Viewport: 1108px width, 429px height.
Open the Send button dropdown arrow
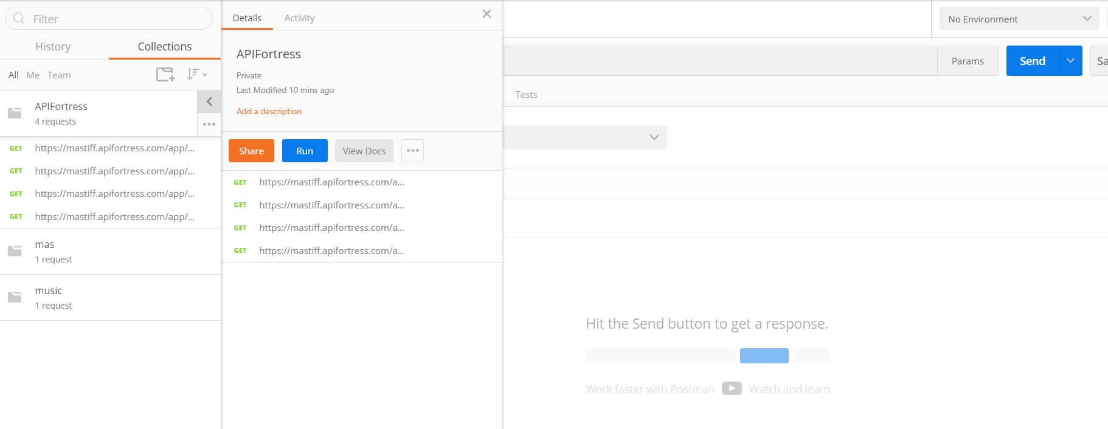1070,61
